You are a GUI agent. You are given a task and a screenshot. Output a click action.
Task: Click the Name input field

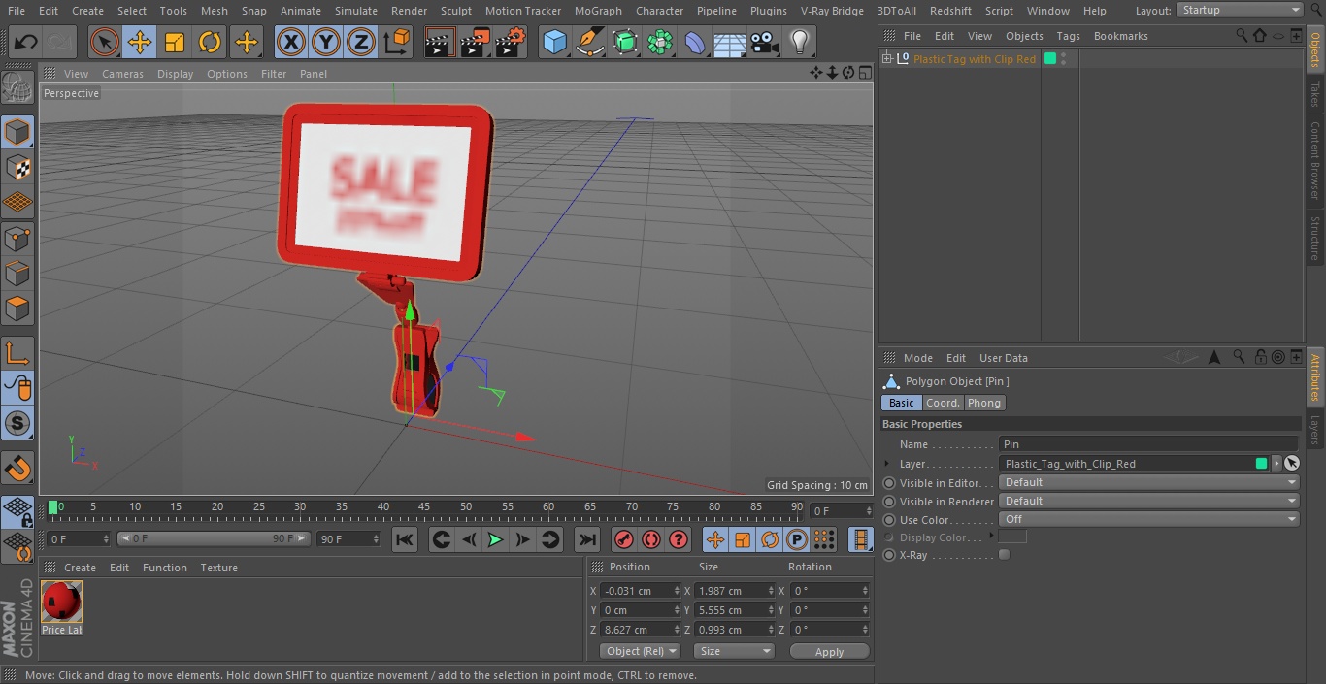pyautogui.click(x=1149, y=444)
